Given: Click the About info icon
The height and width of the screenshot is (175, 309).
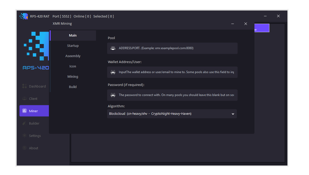Looking at the screenshot, I should coord(24,148).
